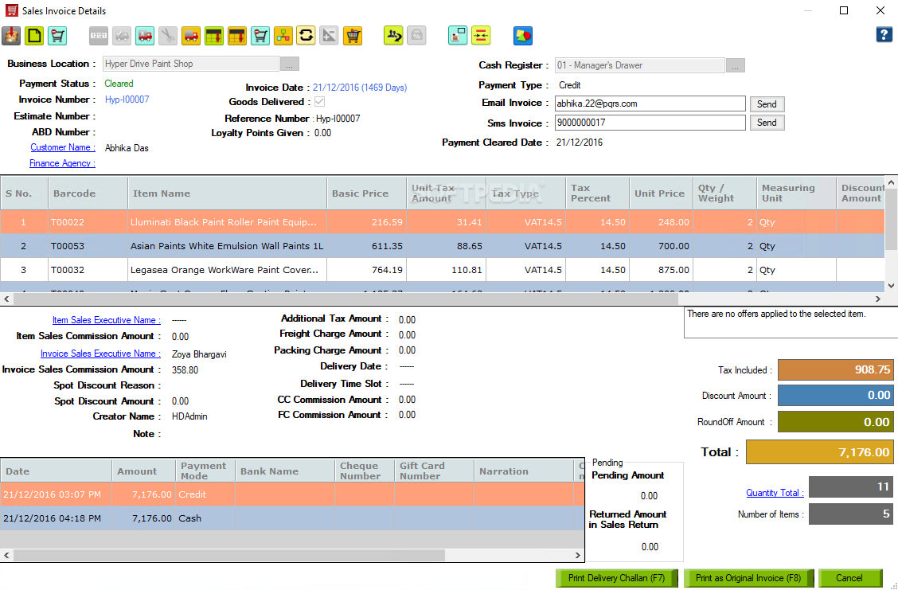Click the green table with red arrow icon
The height and width of the screenshot is (590, 898).
(214, 36)
